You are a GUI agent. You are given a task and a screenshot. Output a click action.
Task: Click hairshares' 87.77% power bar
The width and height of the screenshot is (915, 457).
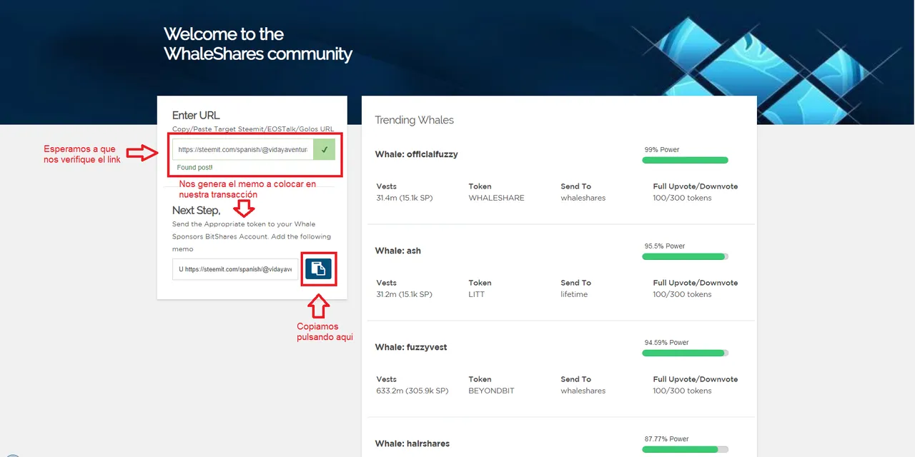[x=686, y=449]
